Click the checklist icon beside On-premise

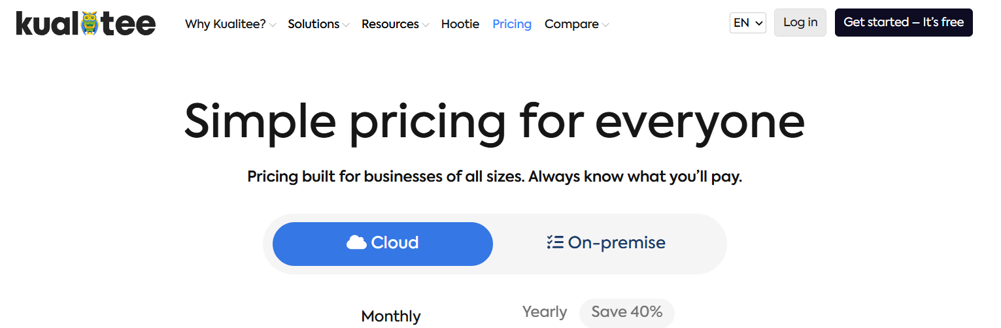[x=554, y=242]
